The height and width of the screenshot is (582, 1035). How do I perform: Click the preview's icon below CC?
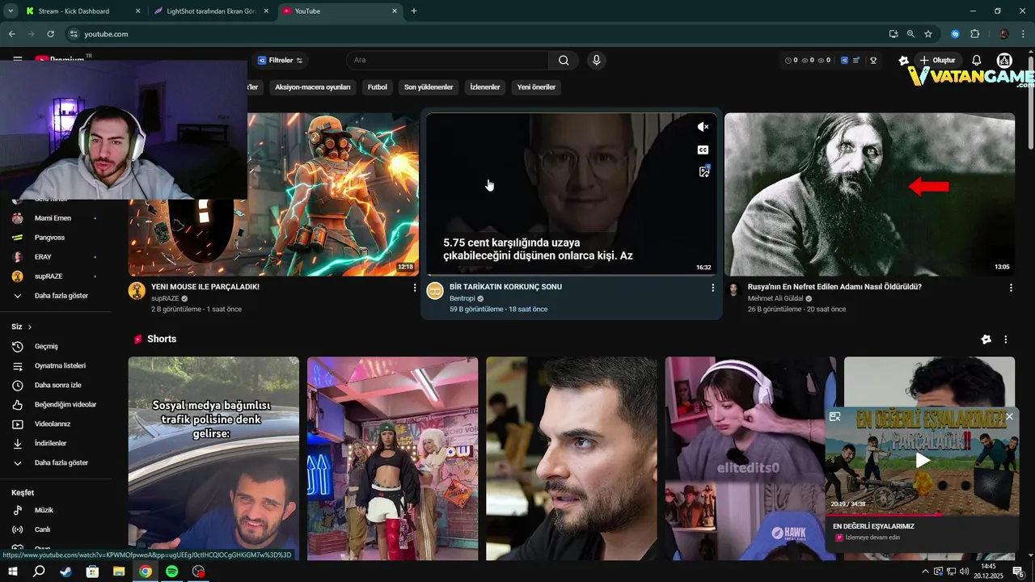tap(703, 171)
